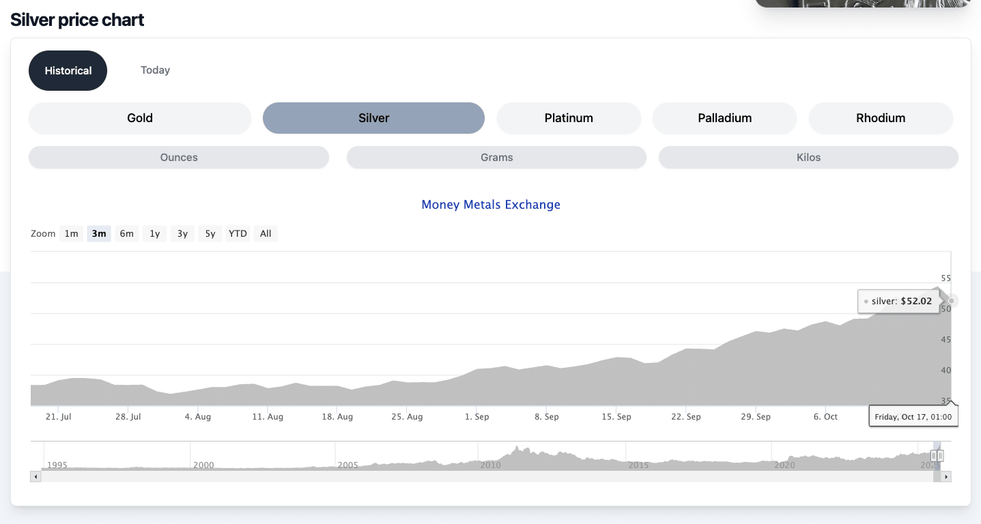Screen dimensions: 981x524
Task: Open the Money Metals Exchange link
Action: pyautogui.click(x=491, y=205)
